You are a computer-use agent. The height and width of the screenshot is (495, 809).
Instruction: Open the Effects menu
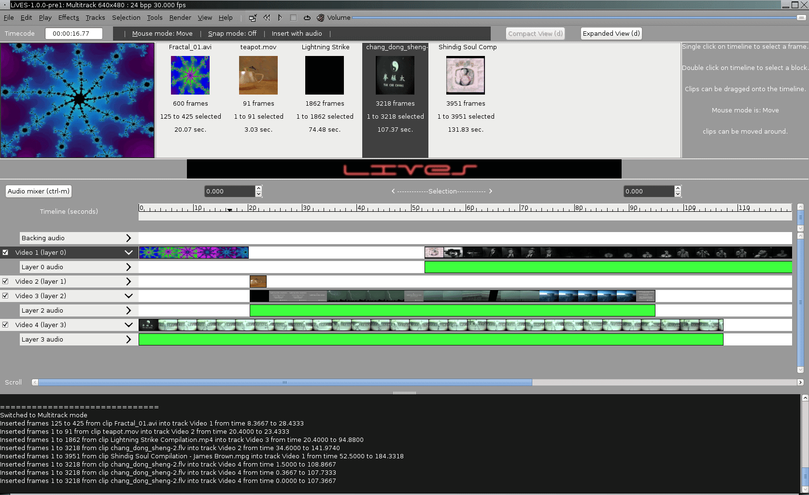click(x=69, y=18)
